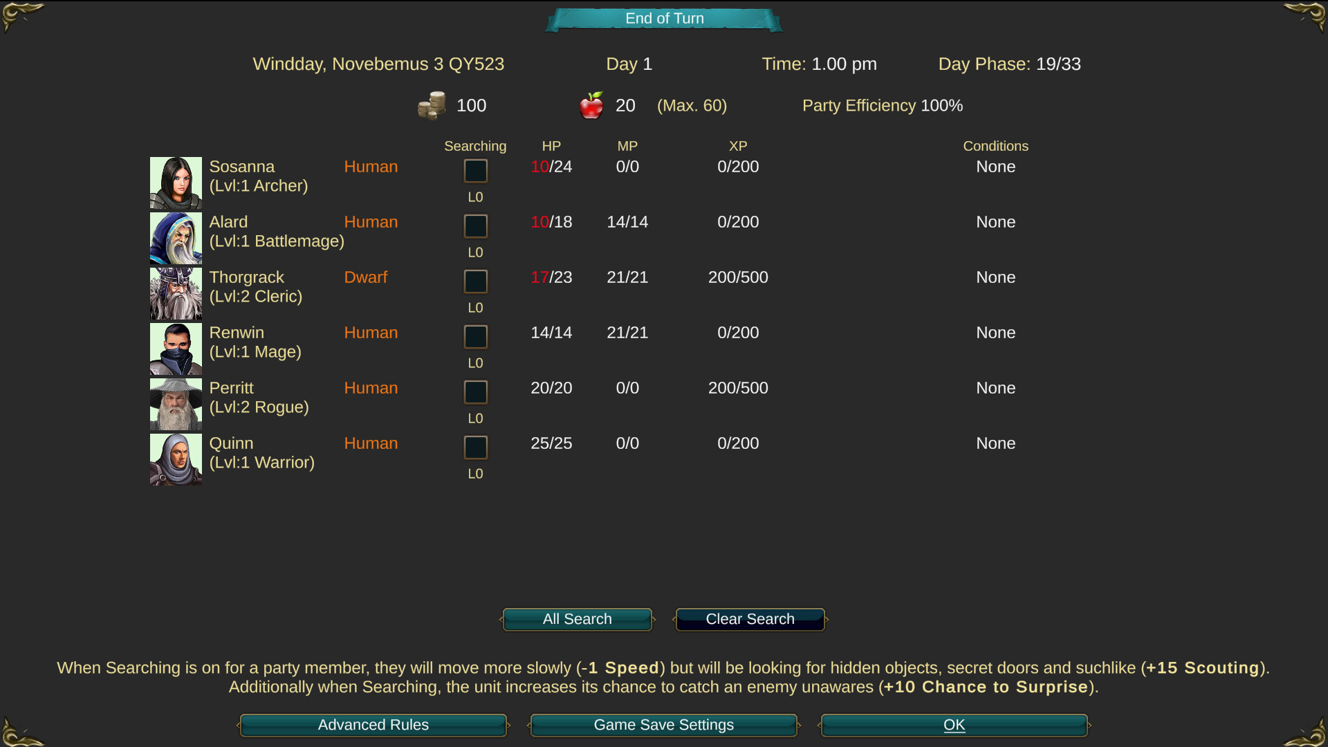Toggle searching checkbox for Alard
The width and height of the screenshot is (1328, 747).
tap(474, 225)
